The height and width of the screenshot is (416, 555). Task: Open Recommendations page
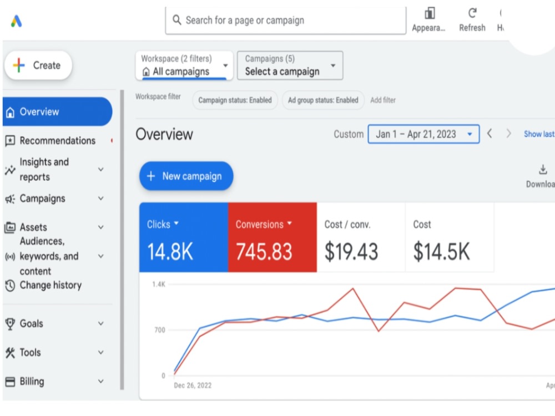pyautogui.click(x=57, y=141)
